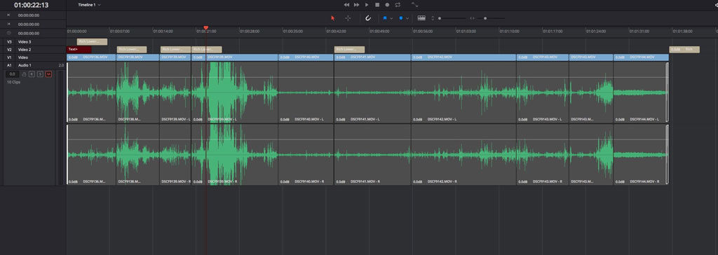Fast forward with the transport control
Image resolution: width=718 pixels, height=255 pixels.
(x=357, y=5)
